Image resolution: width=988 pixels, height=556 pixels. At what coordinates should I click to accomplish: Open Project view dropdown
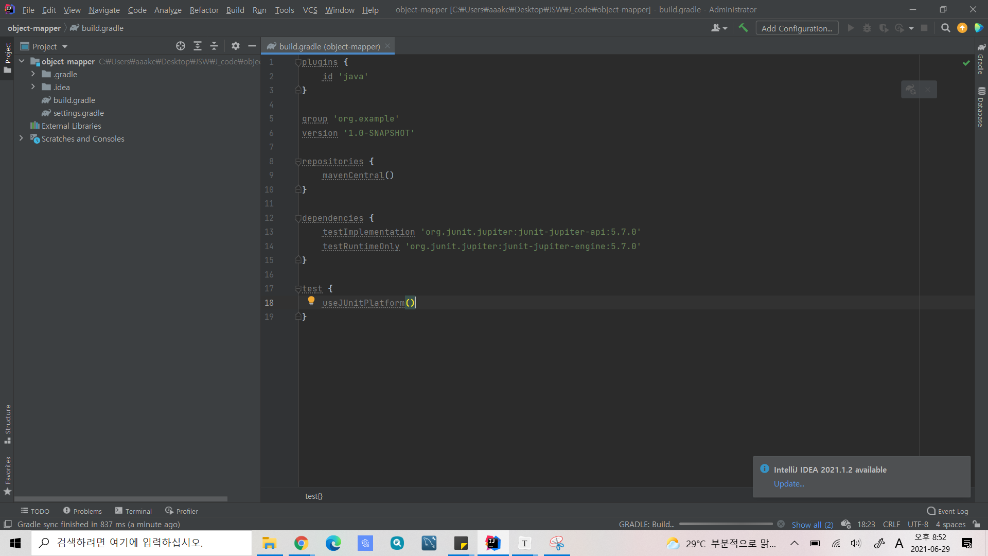65,47
